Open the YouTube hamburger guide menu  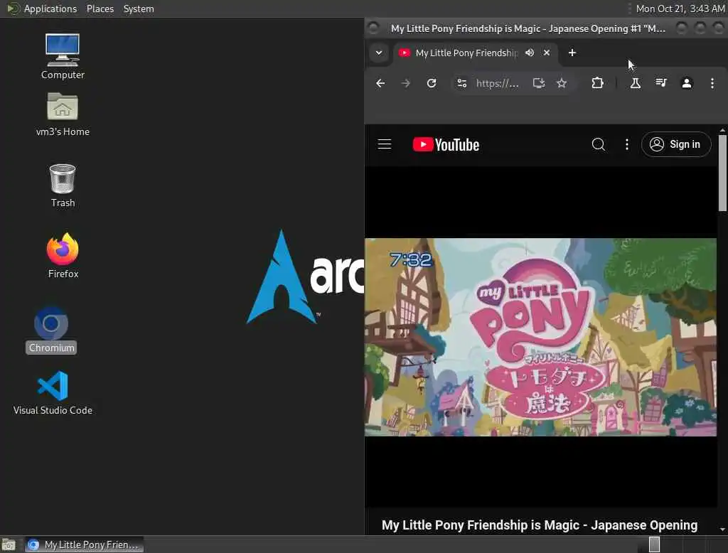(x=385, y=144)
